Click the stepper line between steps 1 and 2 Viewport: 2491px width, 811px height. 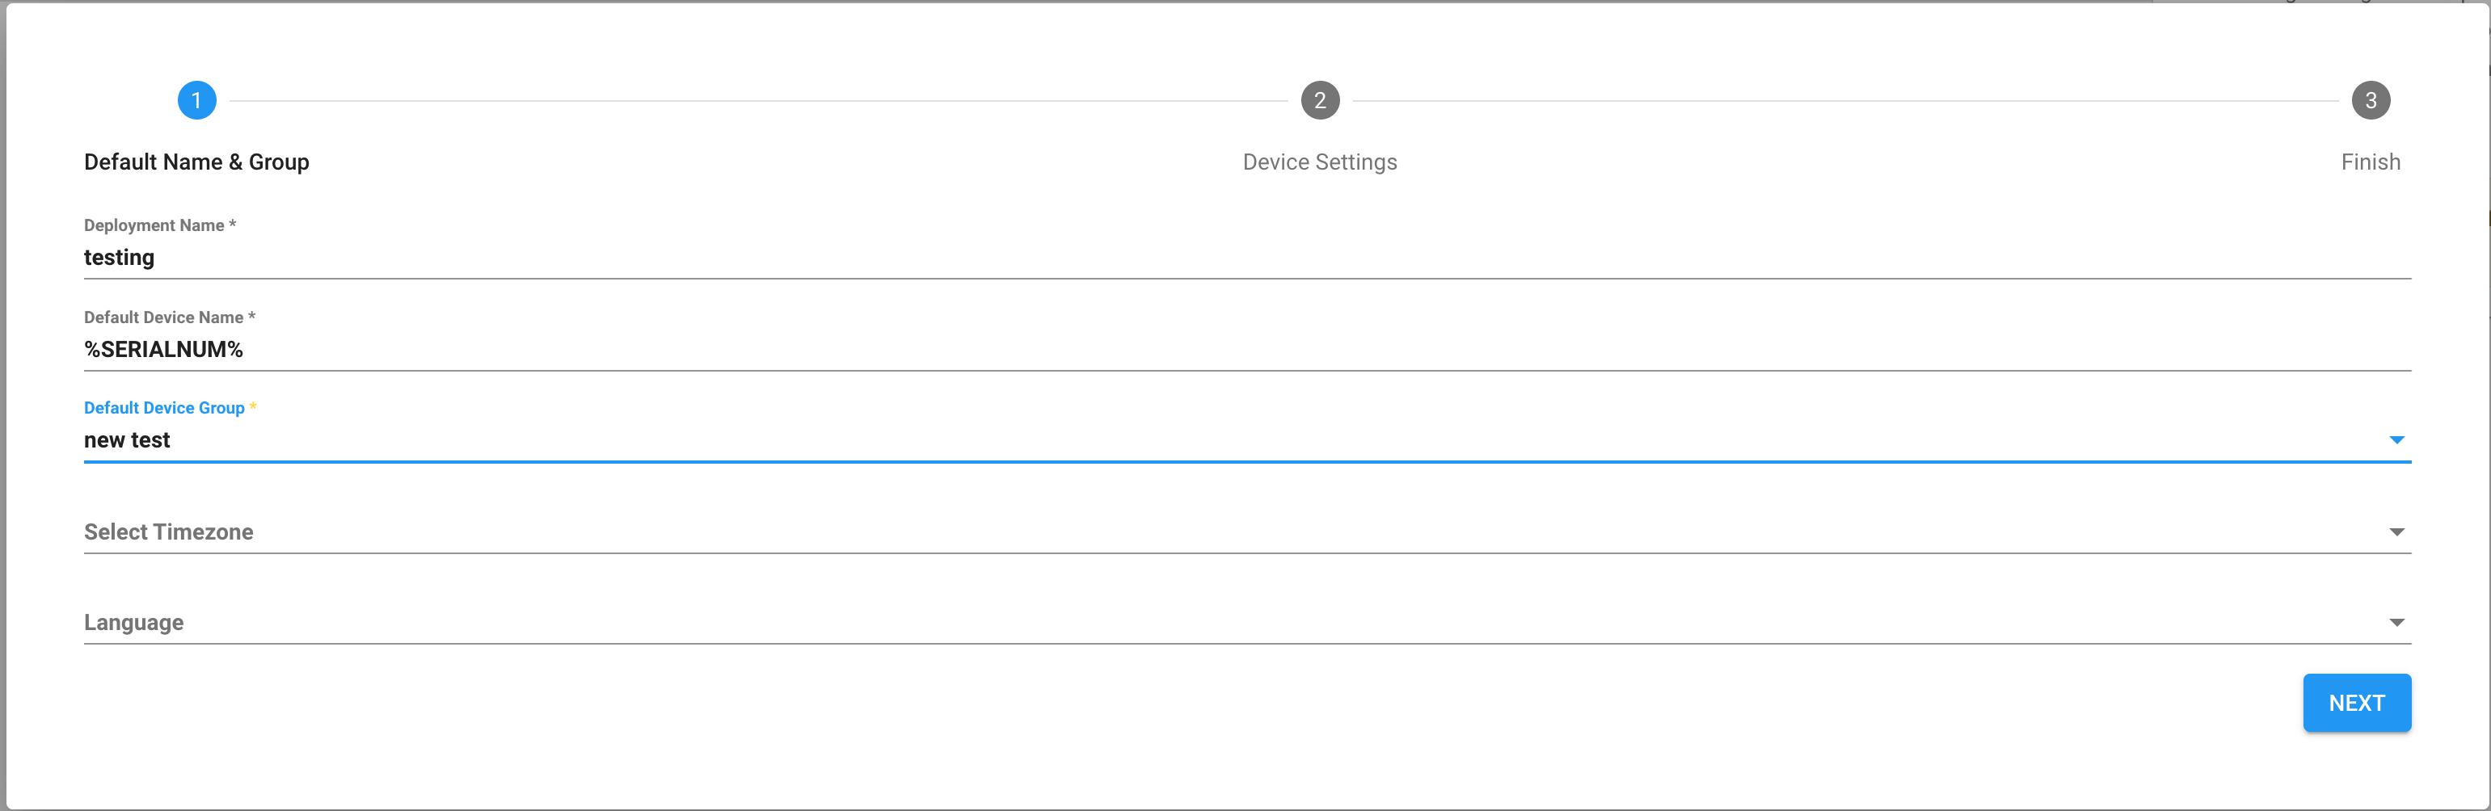[758, 100]
